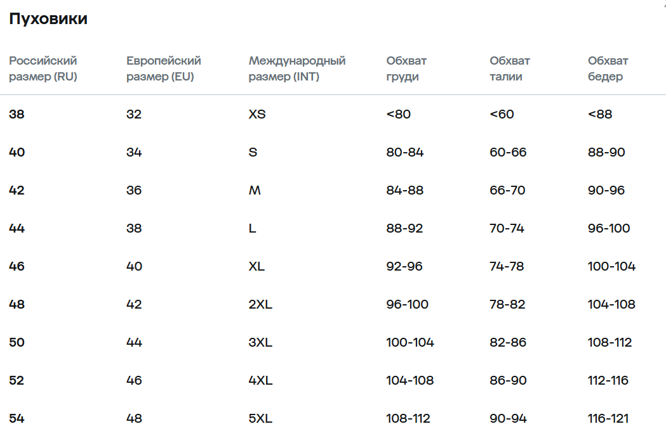Click the "Пуховики" heading
Viewport: 666px width, 443px height.
48,20
